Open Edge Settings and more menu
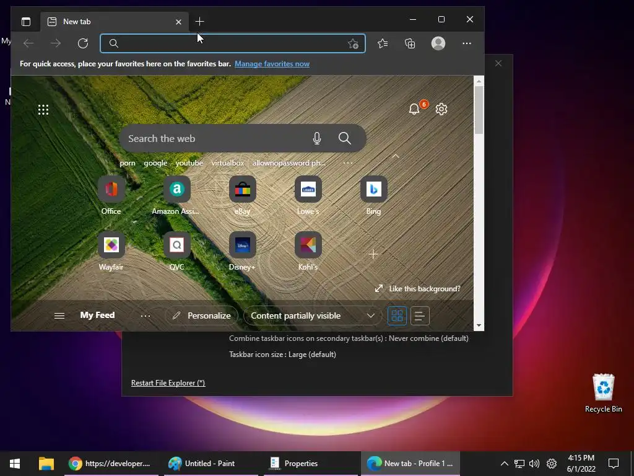This screenshot has width=634, height=476. (x=467, y=43)
